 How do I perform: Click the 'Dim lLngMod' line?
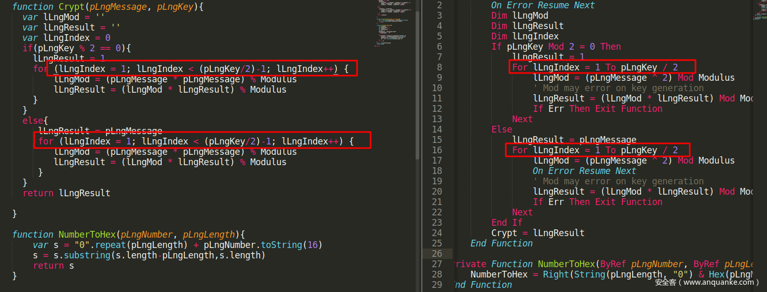click(x=520, y=16)
